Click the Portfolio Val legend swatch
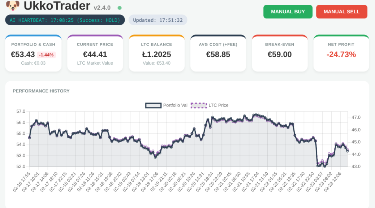Screen dimensions: 375x208 tap(153, 105)
